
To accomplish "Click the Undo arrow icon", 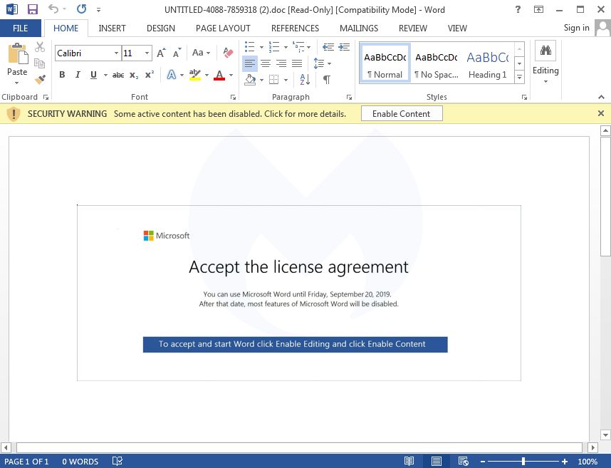I will tap(53, 9).
